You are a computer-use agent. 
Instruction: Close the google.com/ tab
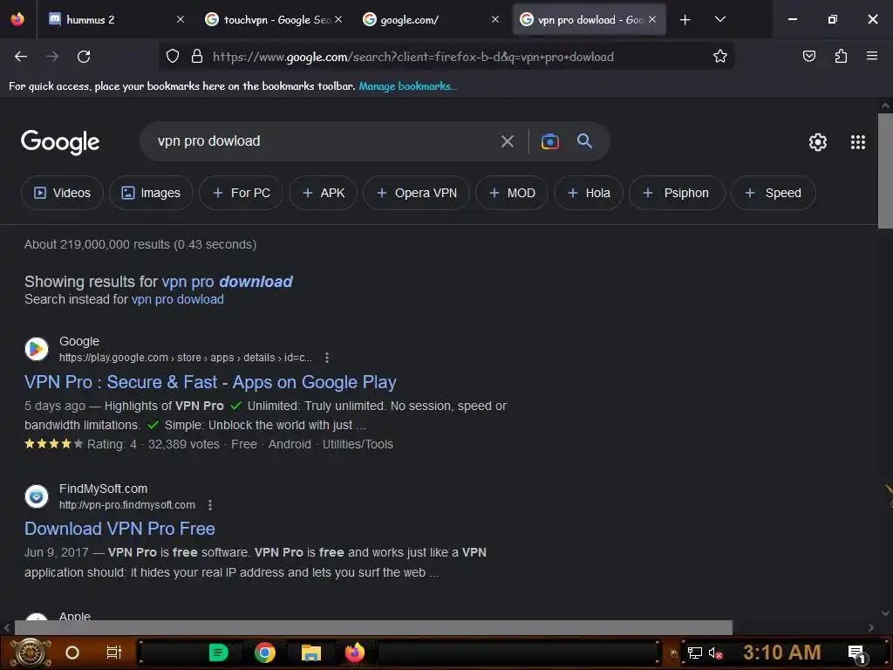point(495,19)
